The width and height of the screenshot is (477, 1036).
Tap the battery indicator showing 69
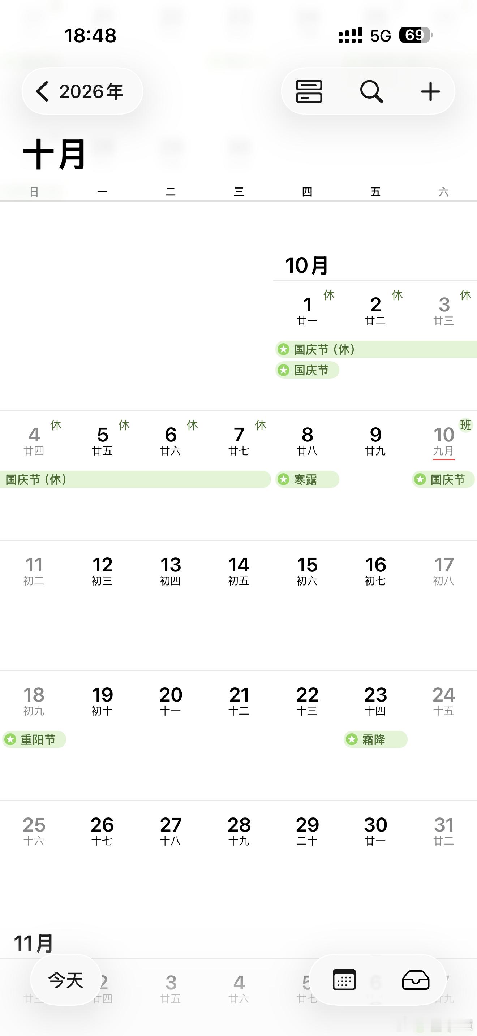coord(416,35)
